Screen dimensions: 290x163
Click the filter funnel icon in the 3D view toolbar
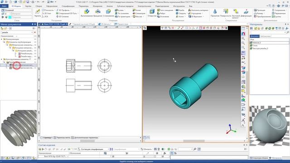click(x=162, y=28)
